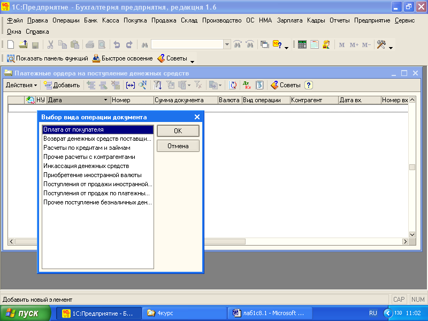Open the Calculator icon

pyautogui.click(x=302, y=44)
